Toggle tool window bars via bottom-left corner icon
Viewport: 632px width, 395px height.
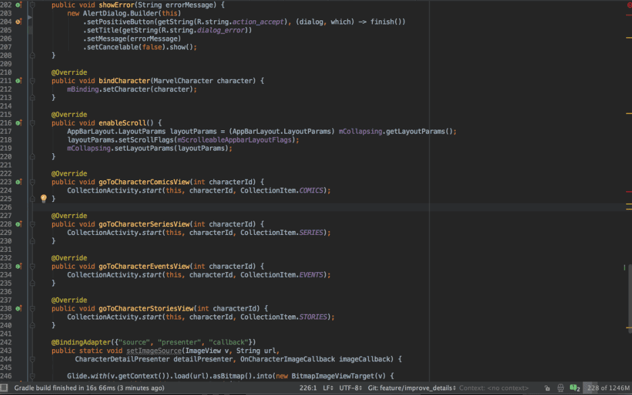(x=4, y=388)
